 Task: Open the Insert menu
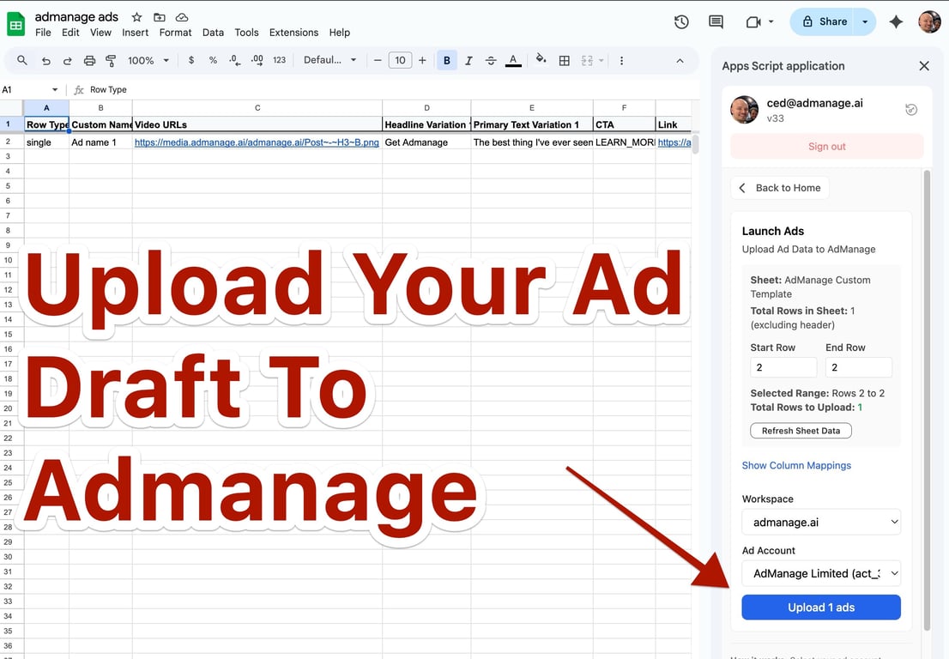135,33
